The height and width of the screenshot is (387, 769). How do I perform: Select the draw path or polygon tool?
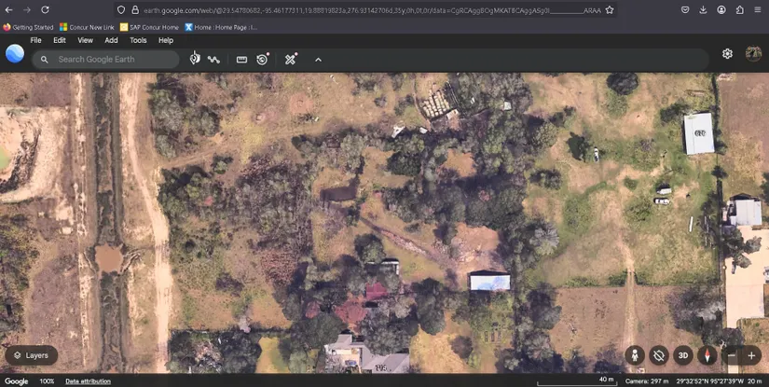[214, 59]
